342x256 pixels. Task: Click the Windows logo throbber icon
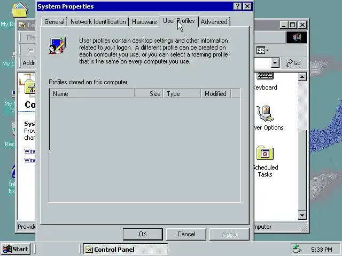tap(297, 37)
